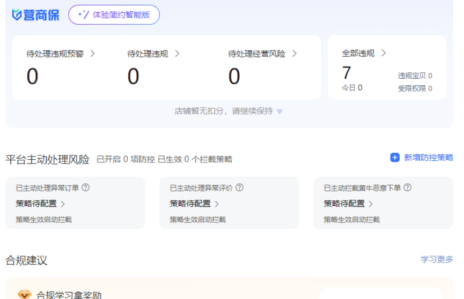Open 待处理经营风险 via its chevron arrow
464x299 pixels.
click(x=294, y=54)
